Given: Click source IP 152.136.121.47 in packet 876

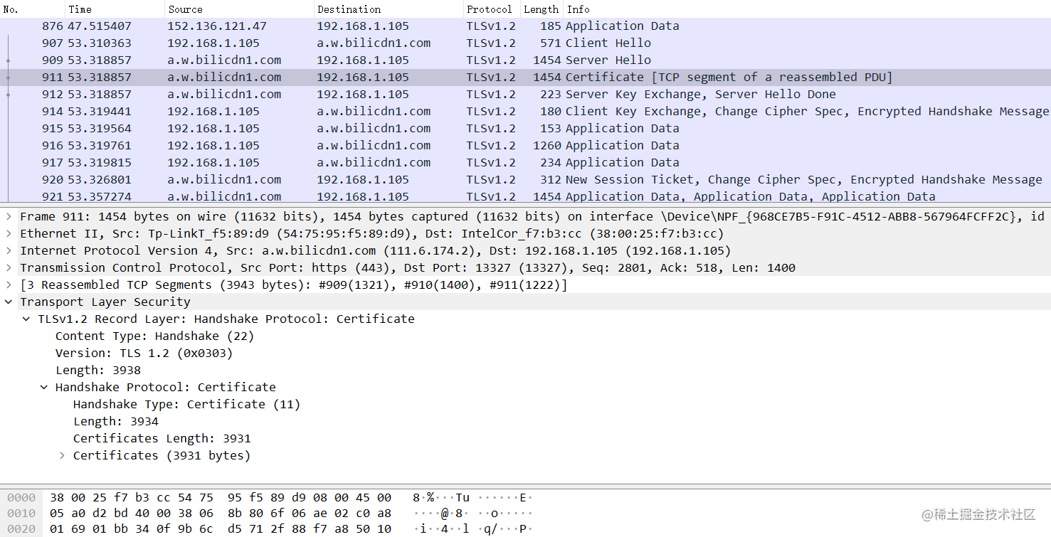Looking at the screenshot, I should click(x=217, y=26).
